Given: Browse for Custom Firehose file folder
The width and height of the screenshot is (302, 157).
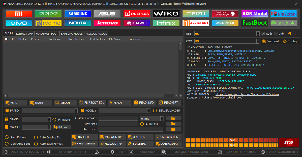Looking at the screenshot, I should pos(173,118).
